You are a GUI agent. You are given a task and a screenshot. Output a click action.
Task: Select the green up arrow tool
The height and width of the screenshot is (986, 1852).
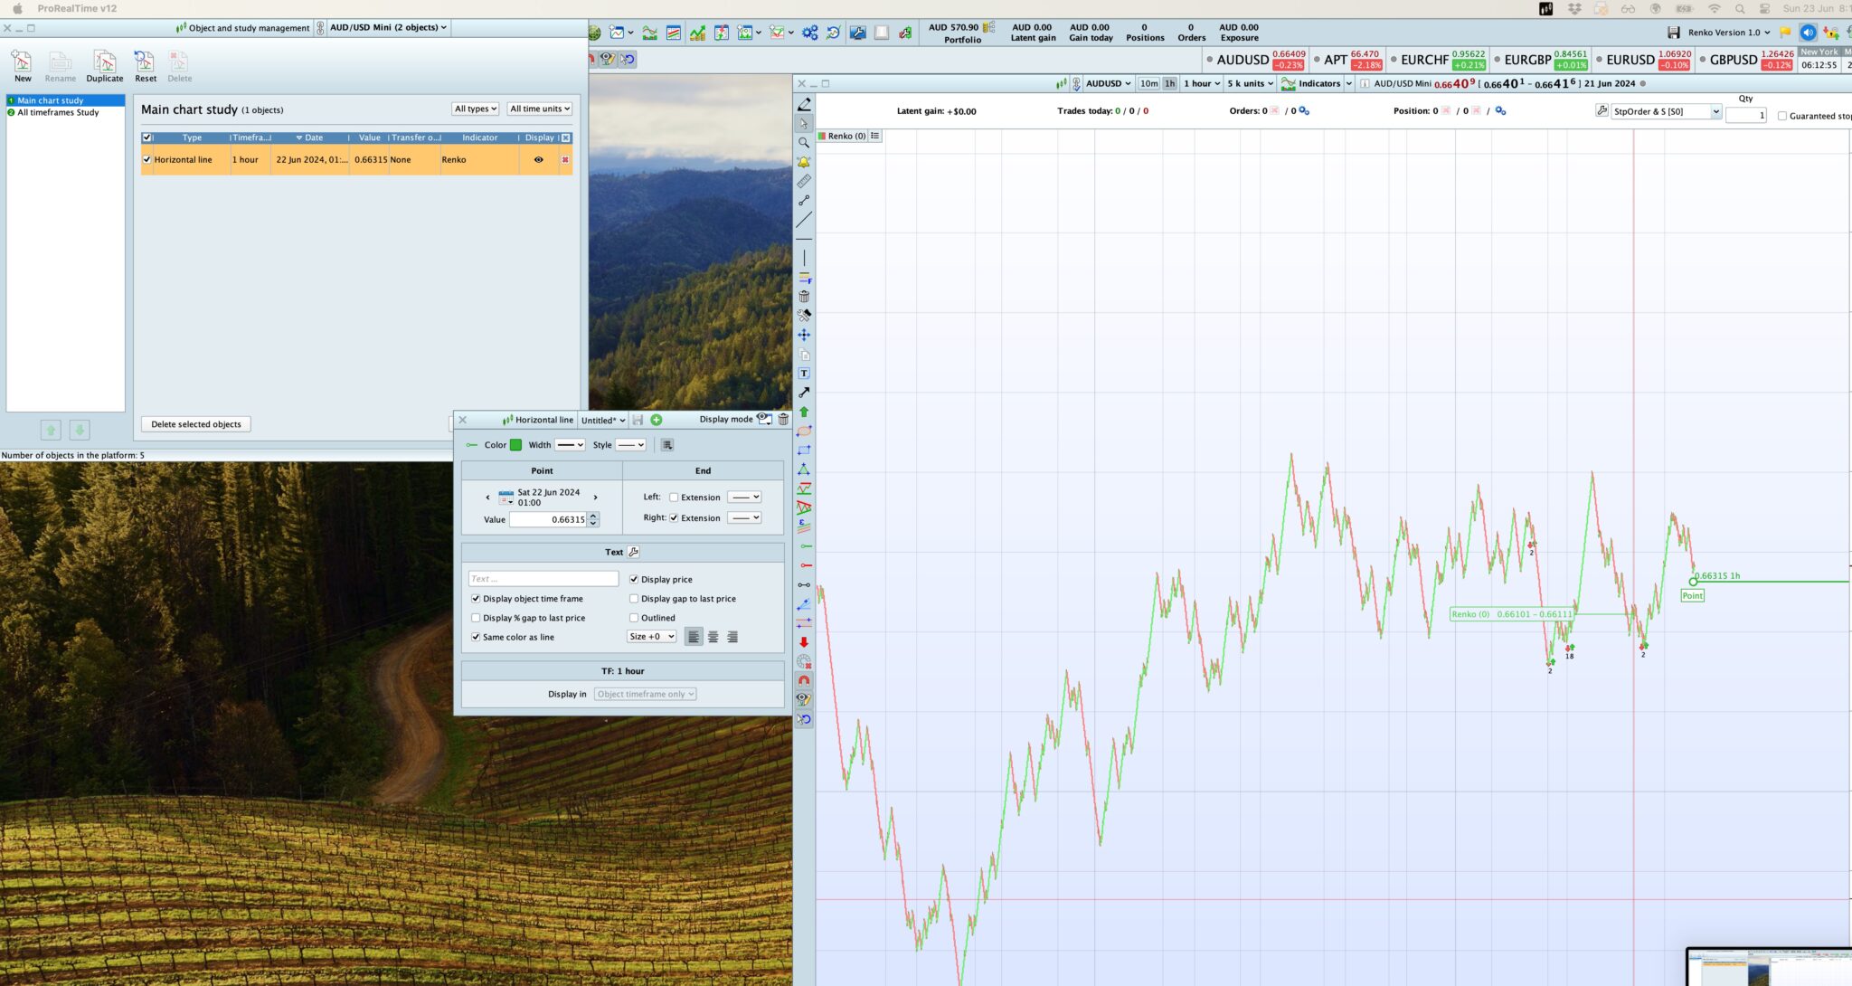(803, 412)
